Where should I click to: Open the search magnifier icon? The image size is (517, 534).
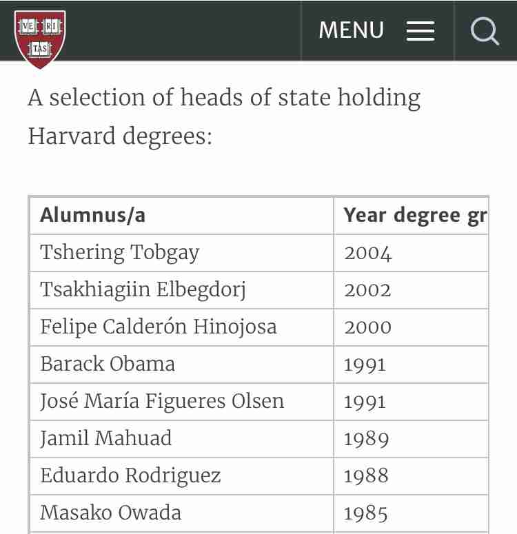[485, 30]
